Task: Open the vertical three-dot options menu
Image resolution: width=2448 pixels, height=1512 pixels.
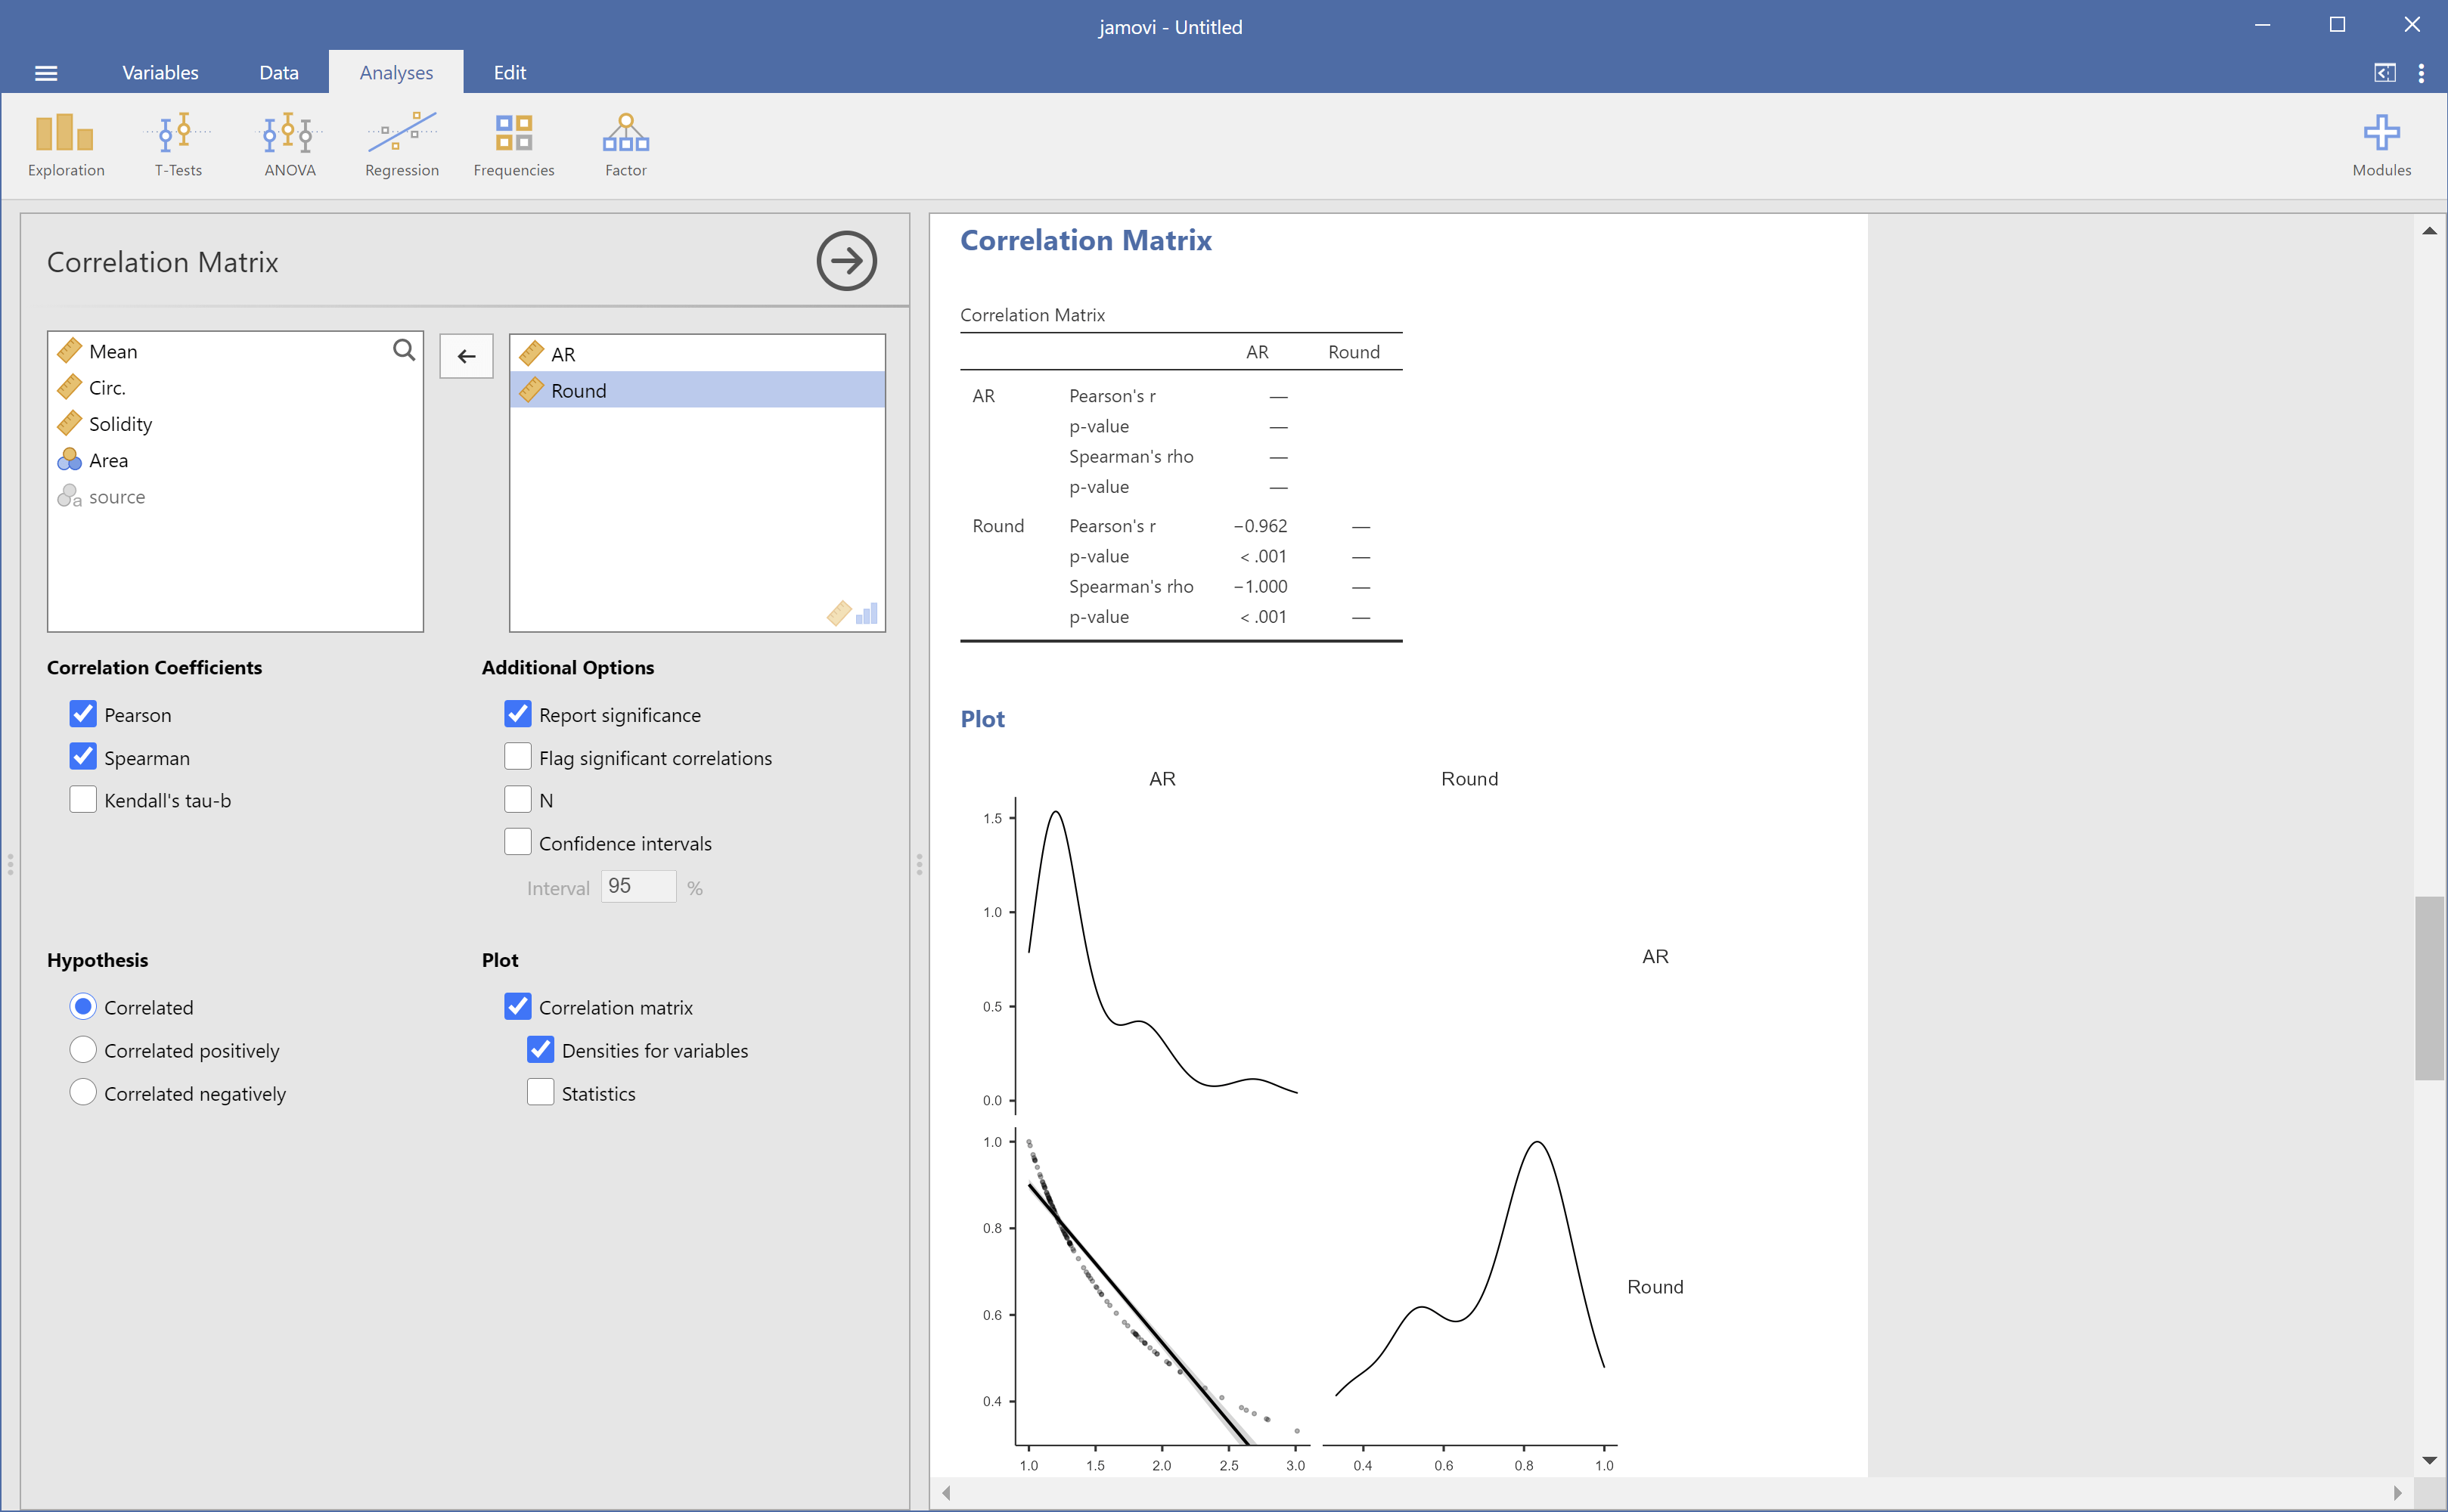Action: 2421,73
